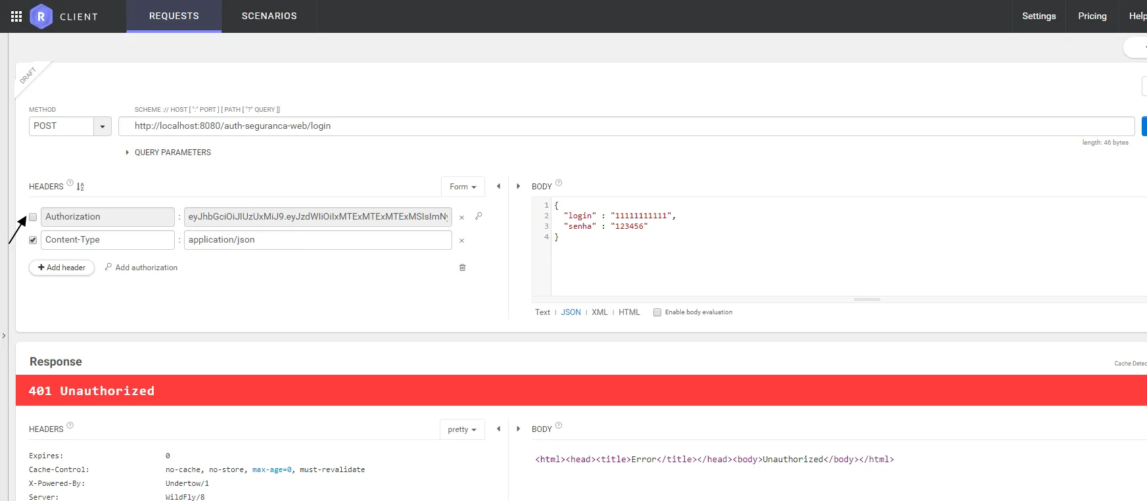
Task: Delete all headers with trash icon
Action: (x=462, y=268)
